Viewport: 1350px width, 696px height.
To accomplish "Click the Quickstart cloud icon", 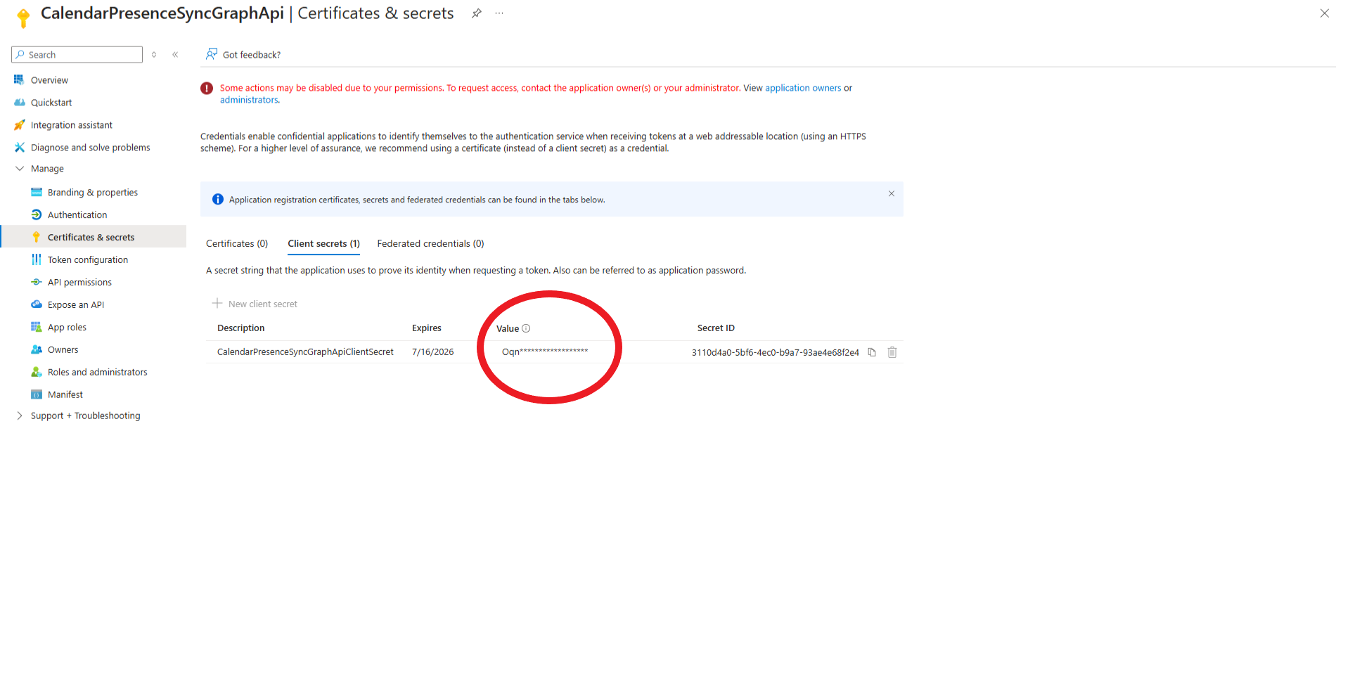I will (19, 103).
